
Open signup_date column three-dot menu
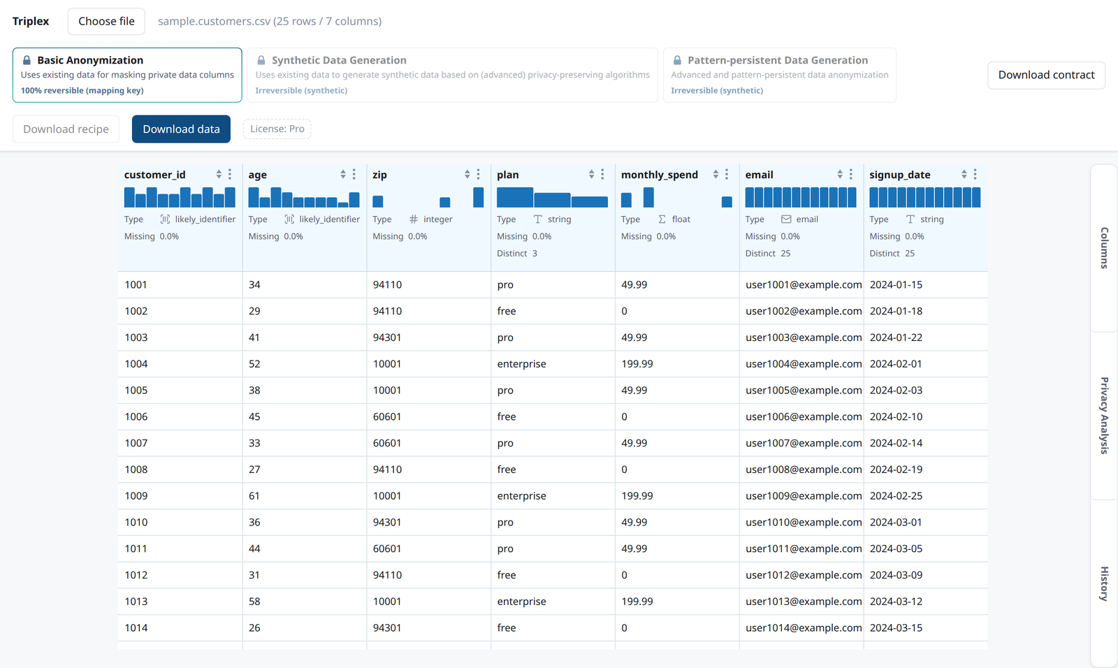click(975, 175)
